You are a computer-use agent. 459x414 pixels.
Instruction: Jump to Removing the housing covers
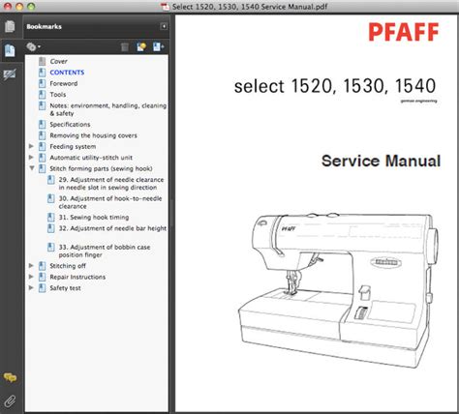point(93,135)
